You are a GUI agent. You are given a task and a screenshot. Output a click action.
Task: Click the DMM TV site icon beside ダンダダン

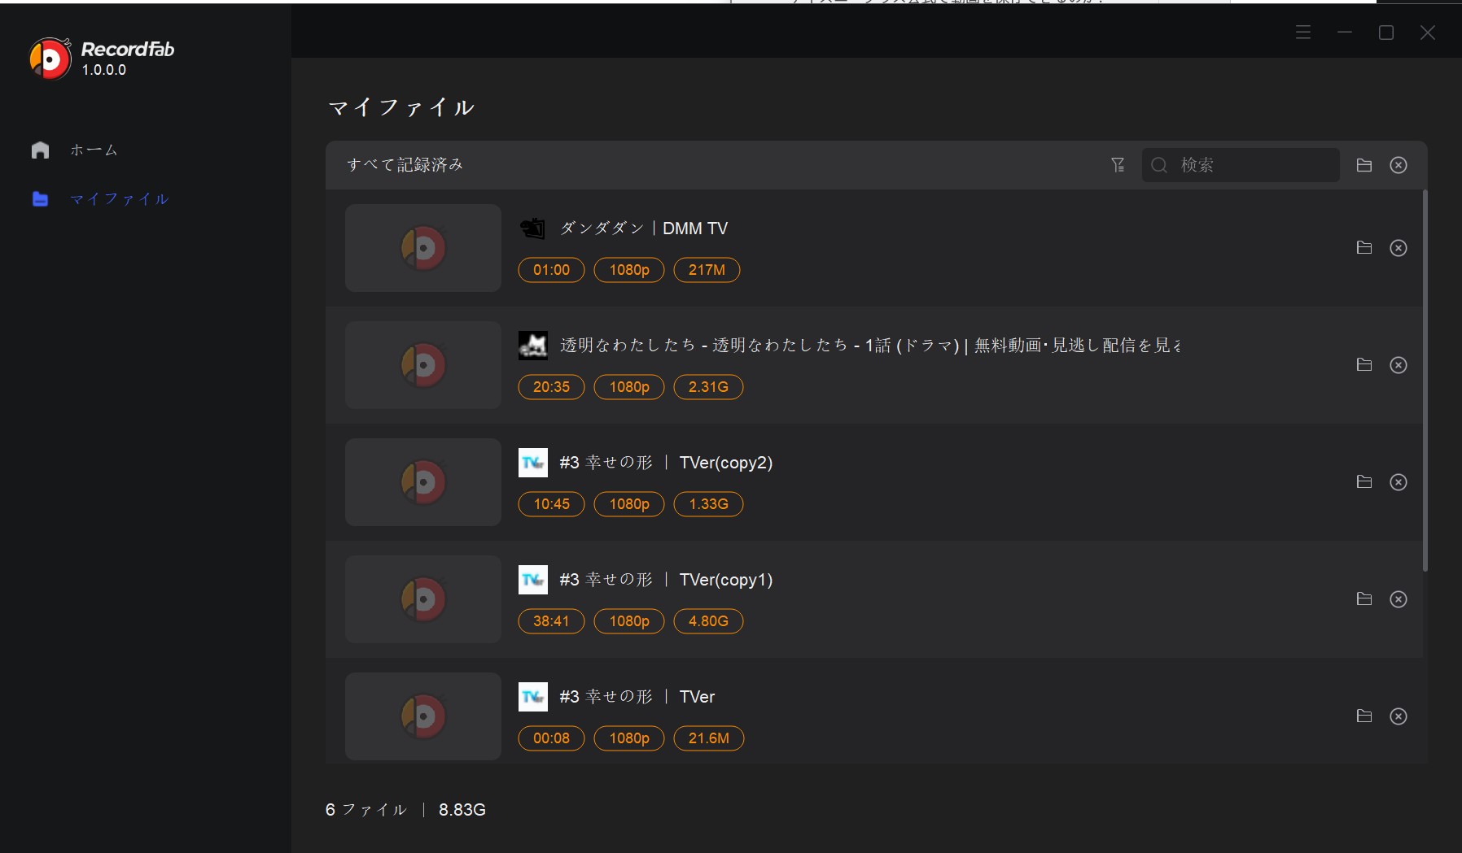(533, 228)
